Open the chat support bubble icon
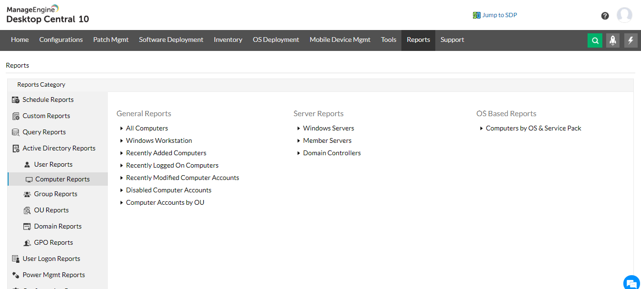The image size is (641, 289). (631, 282)
